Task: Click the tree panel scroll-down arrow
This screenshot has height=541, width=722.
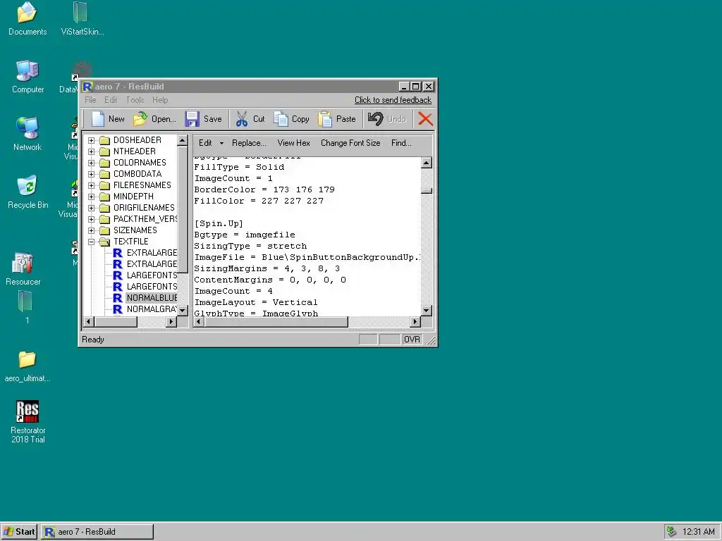Action: click(x=183, y=311)
